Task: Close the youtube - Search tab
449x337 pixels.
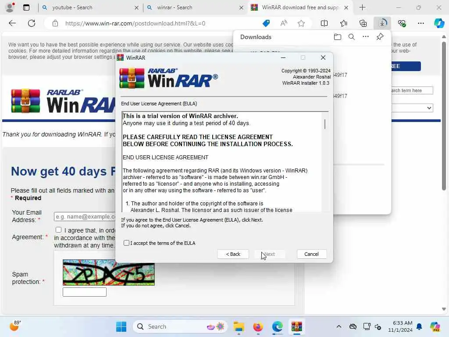Action: coord(137,8)
